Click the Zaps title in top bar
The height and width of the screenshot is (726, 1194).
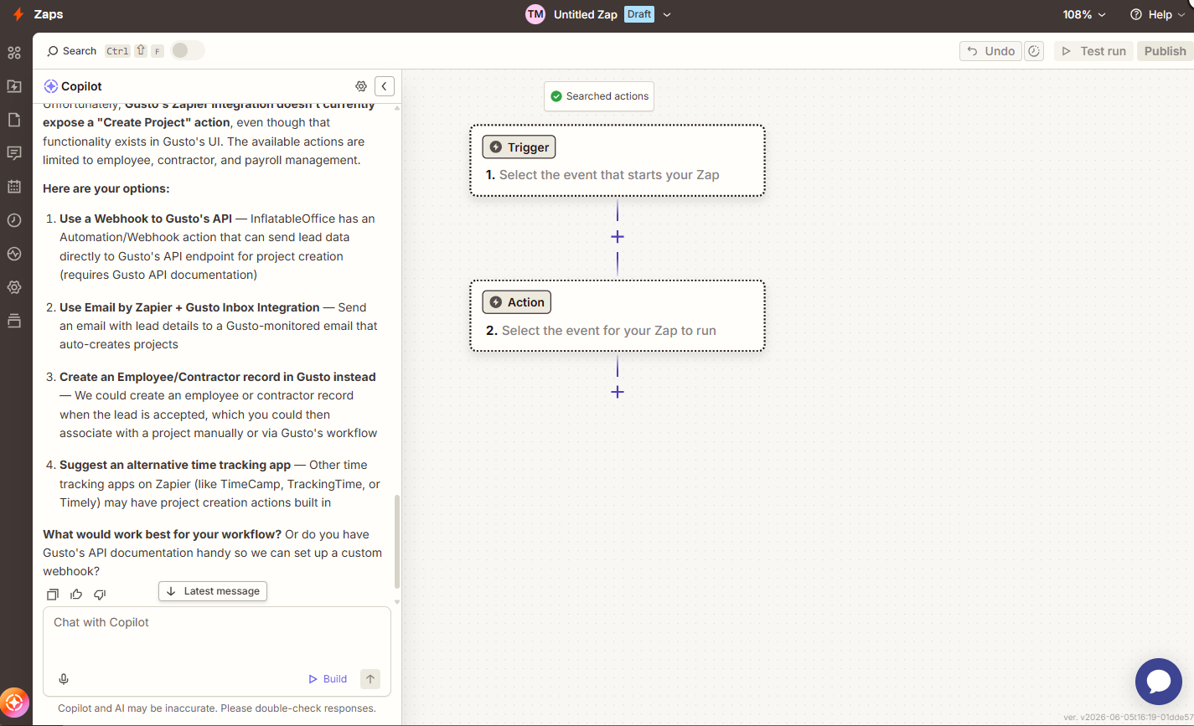pos(49,14)
